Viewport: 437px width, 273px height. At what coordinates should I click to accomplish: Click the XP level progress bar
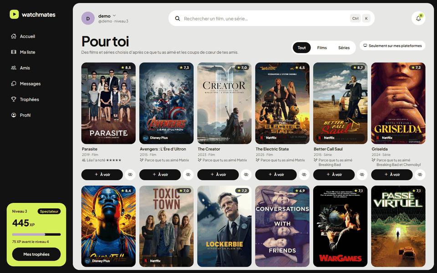click(36, 234)
